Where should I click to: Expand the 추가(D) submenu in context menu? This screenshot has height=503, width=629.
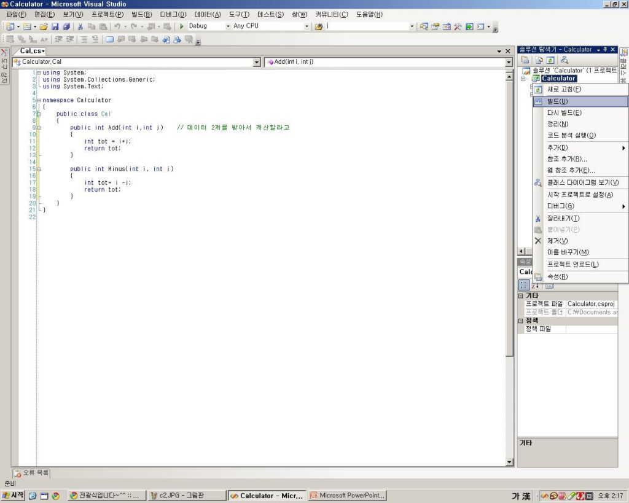(x=580, y=147)
